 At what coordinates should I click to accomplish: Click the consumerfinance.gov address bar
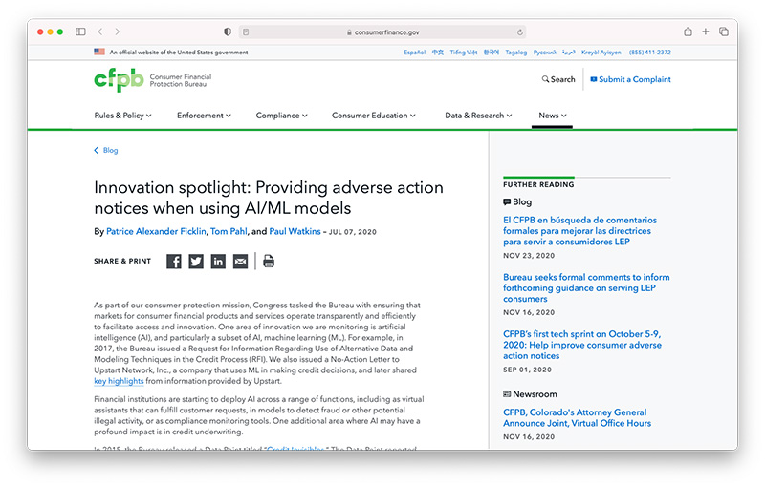(382, 32)
